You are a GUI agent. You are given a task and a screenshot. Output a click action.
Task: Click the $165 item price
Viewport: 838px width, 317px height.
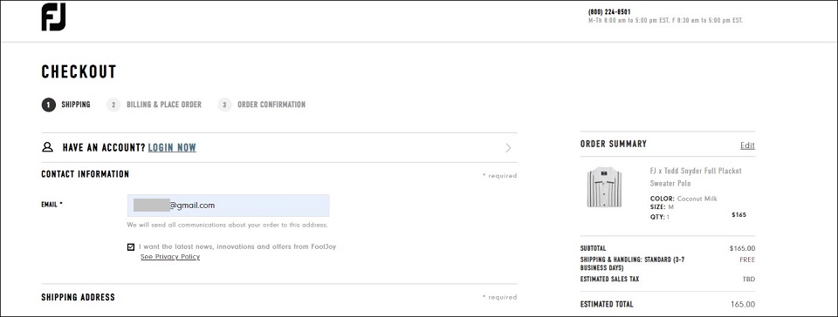coord(738,215)
